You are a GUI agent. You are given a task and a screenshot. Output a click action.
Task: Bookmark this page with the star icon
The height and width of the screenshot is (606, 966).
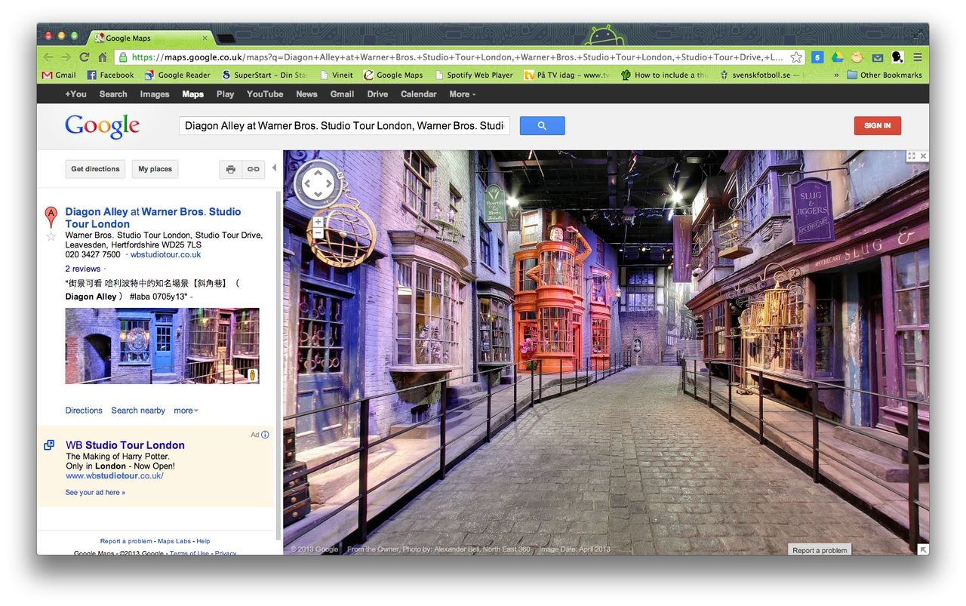point(796,57)
